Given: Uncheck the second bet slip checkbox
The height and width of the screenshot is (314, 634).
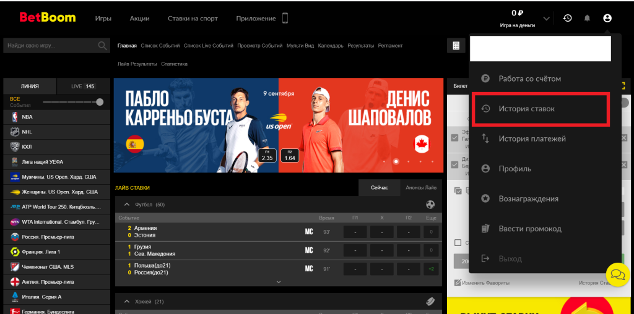Looking at the screenshot, I should pyautogui.click(x=455, y=164).
